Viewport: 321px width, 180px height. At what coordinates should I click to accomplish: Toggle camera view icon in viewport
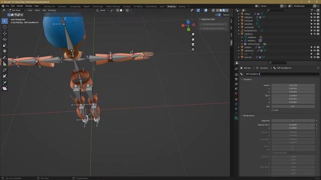193,44
